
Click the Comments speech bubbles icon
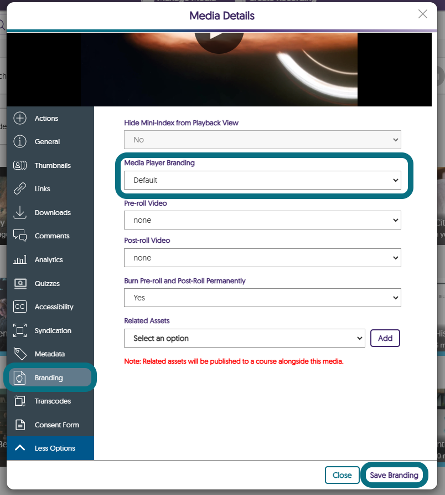coord(20,236)
